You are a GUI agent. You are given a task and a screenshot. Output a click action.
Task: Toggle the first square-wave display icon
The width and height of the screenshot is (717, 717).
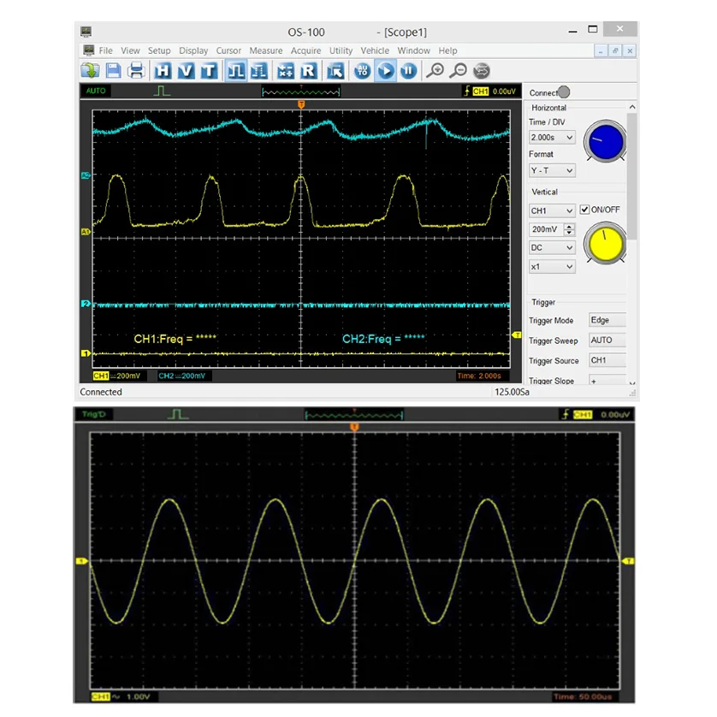point(236,71)
